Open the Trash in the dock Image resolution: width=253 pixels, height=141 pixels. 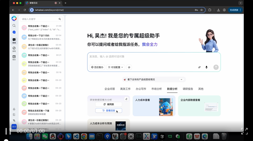224,136
